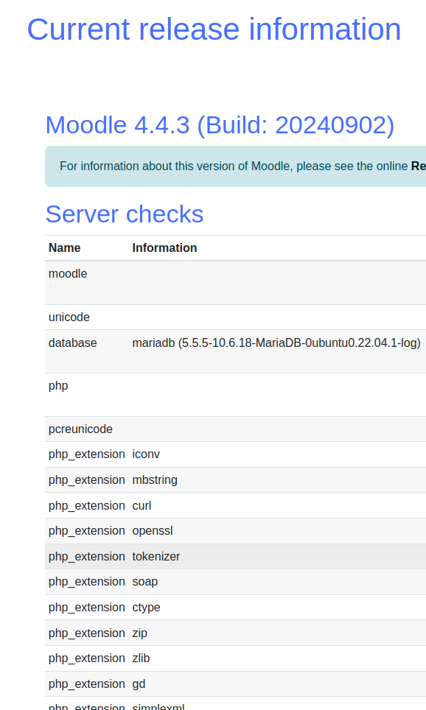The width and height of the screenshot is (426, 710).
Task: Click the 'zlib' information cell
Action: [141, 658]
